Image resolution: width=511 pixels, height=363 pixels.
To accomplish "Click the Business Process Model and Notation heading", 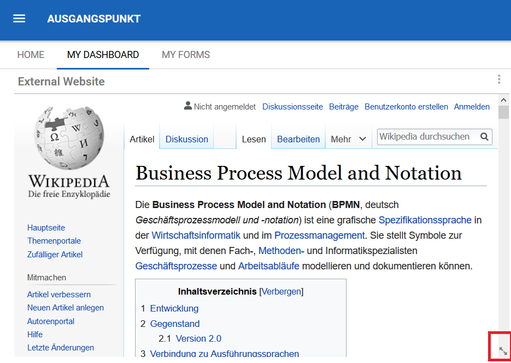I will (x=298, y=172).
